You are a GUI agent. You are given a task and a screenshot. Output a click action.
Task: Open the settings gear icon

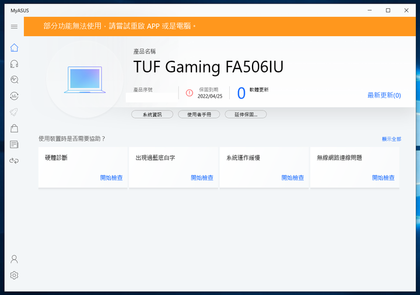tap(14, 275)
